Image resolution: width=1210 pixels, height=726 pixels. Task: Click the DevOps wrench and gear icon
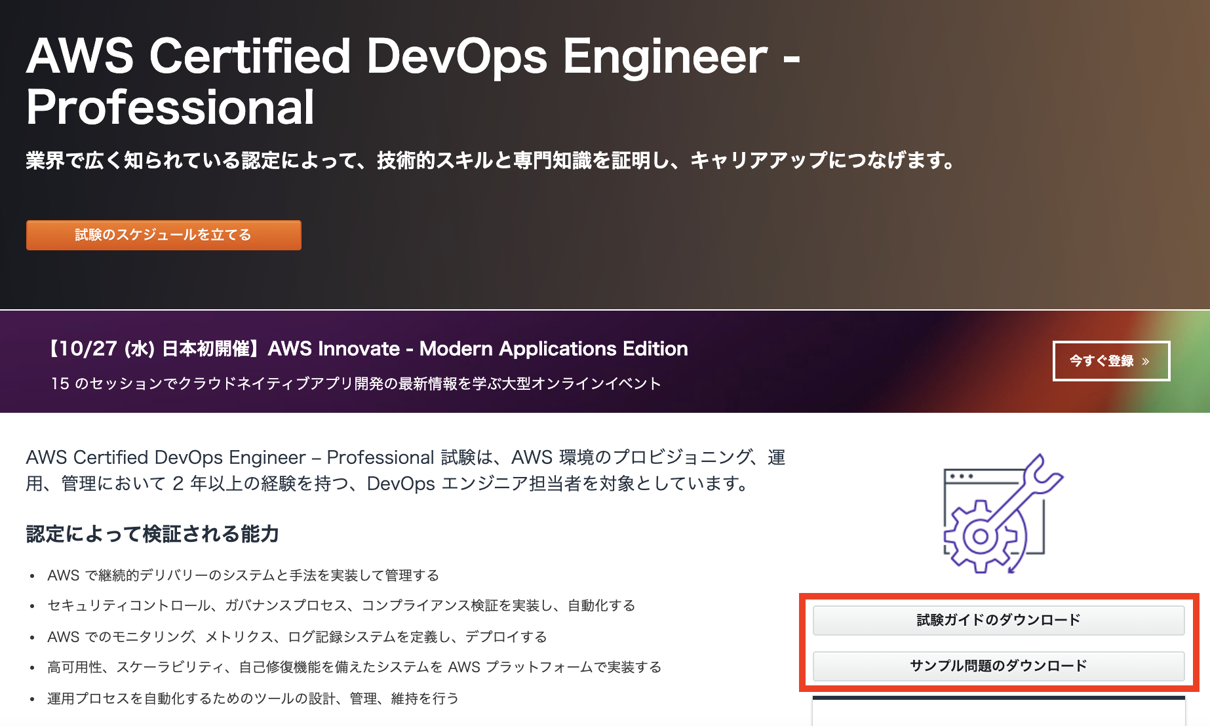point(1002,514)
